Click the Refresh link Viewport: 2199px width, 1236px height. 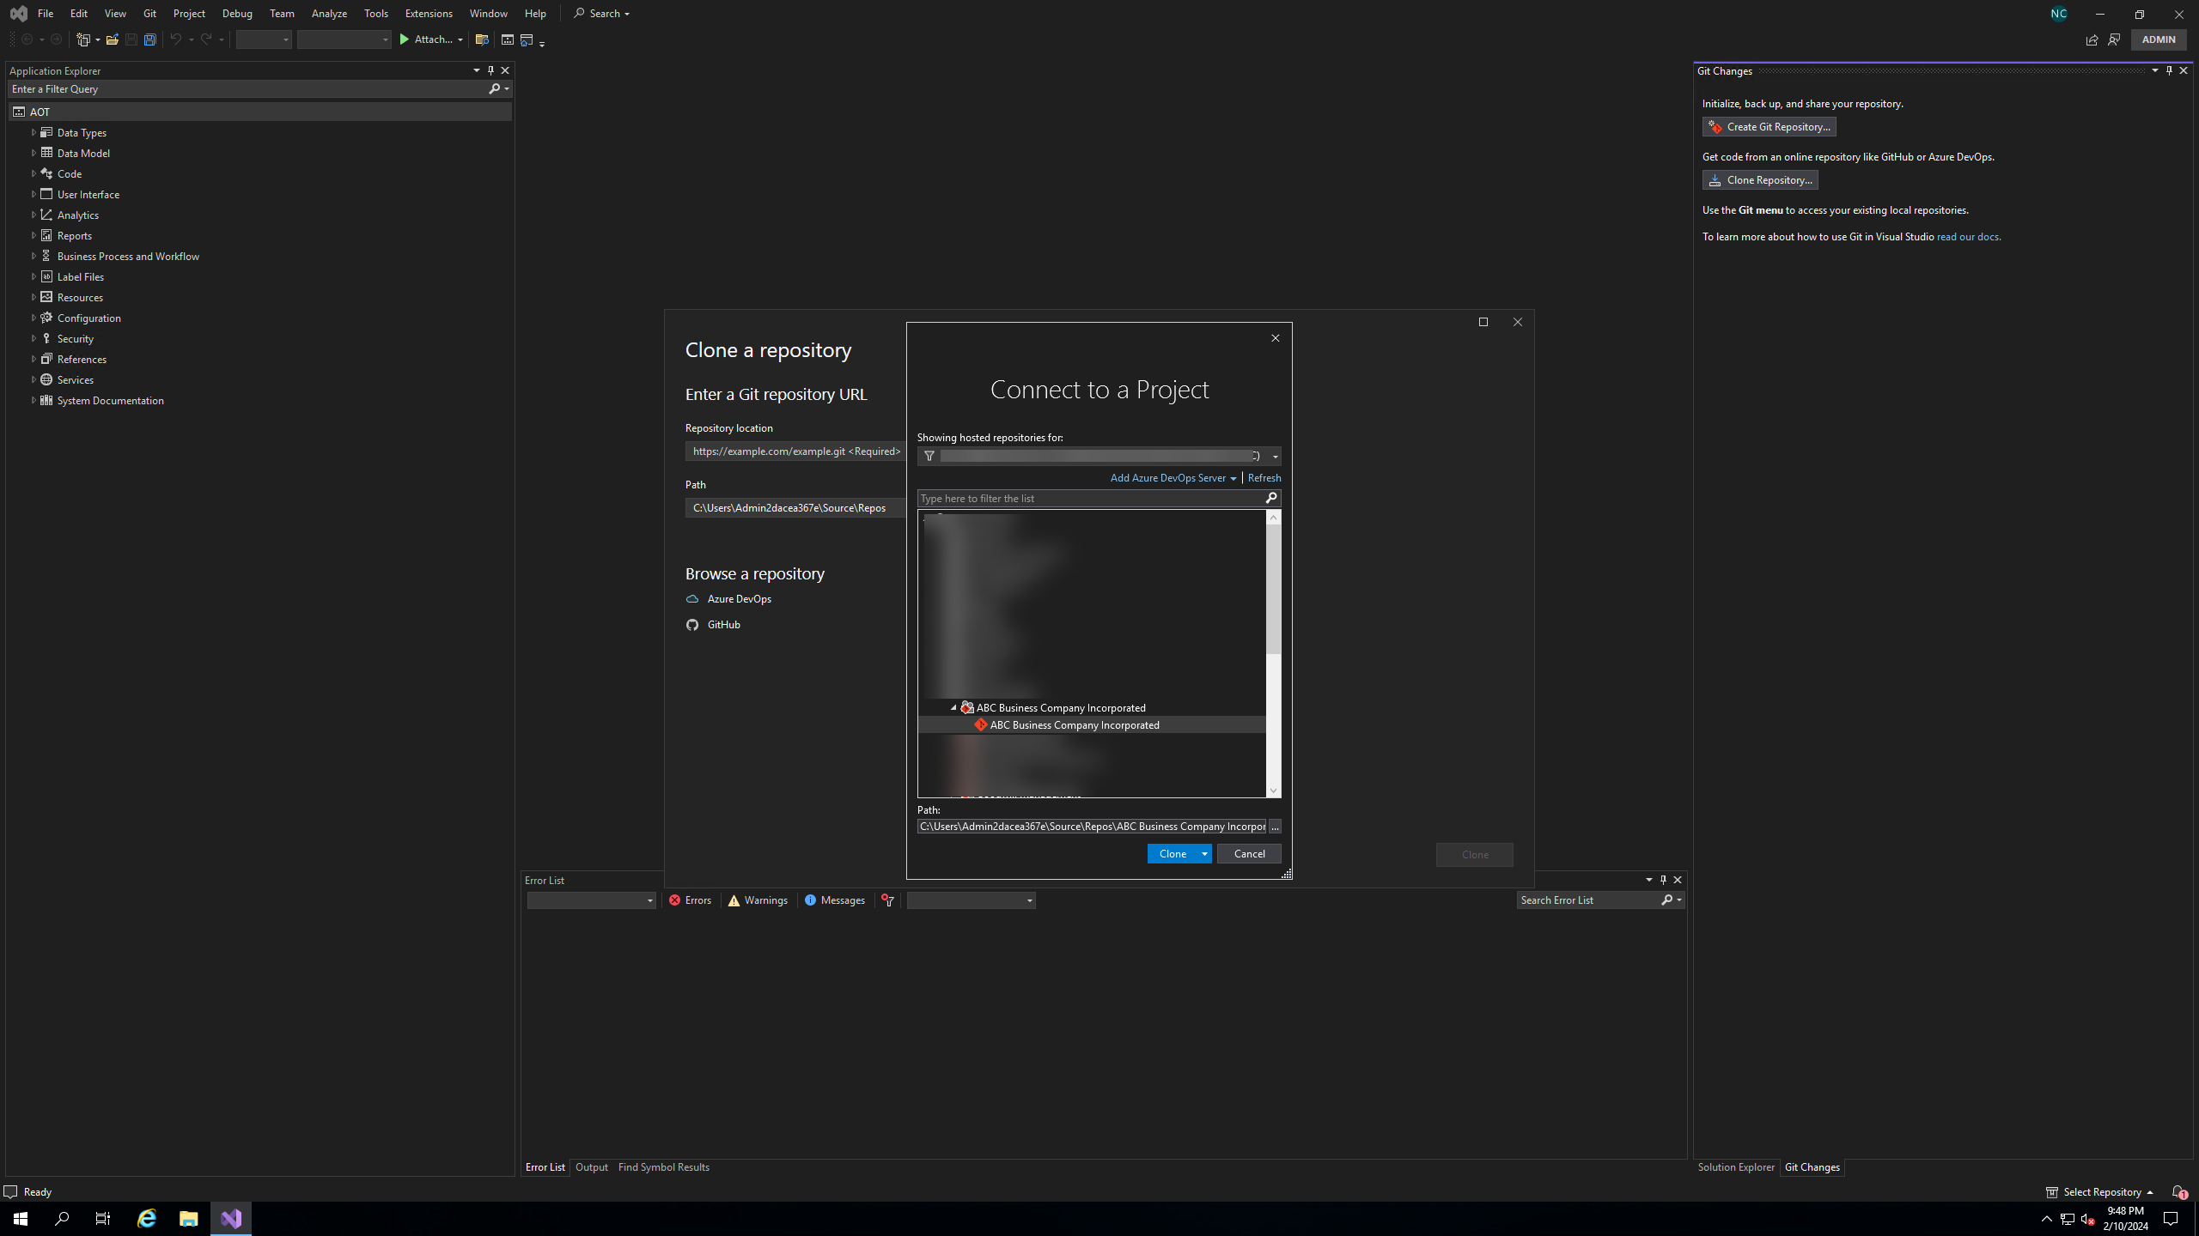tap(1264, 477)
